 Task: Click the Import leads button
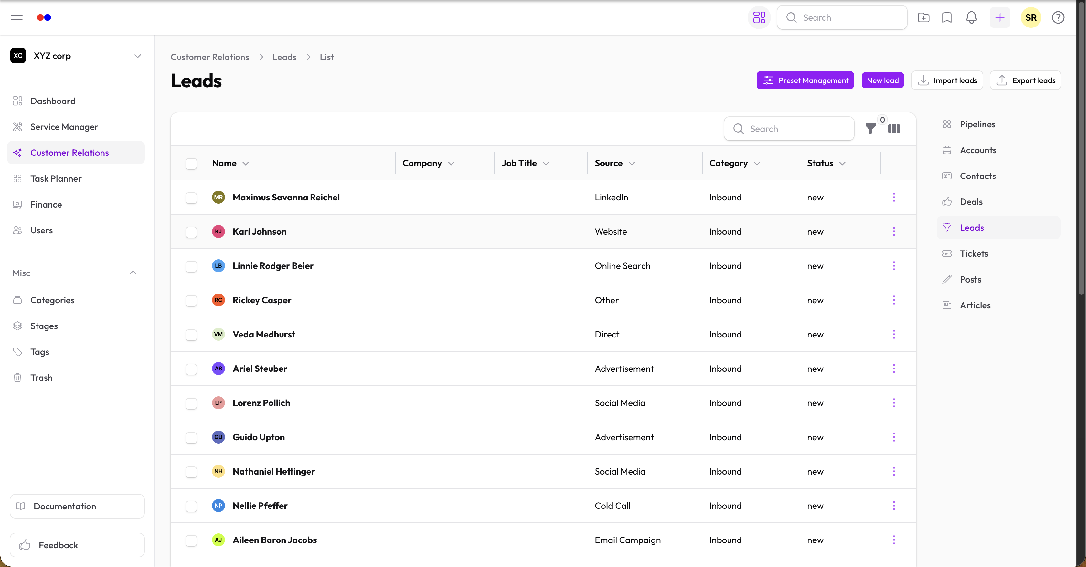tap(947, 80)
